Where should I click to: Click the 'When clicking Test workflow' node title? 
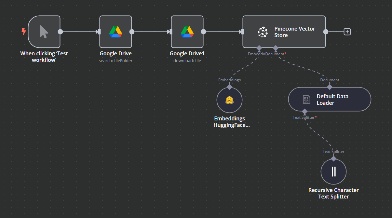[44, 57]
